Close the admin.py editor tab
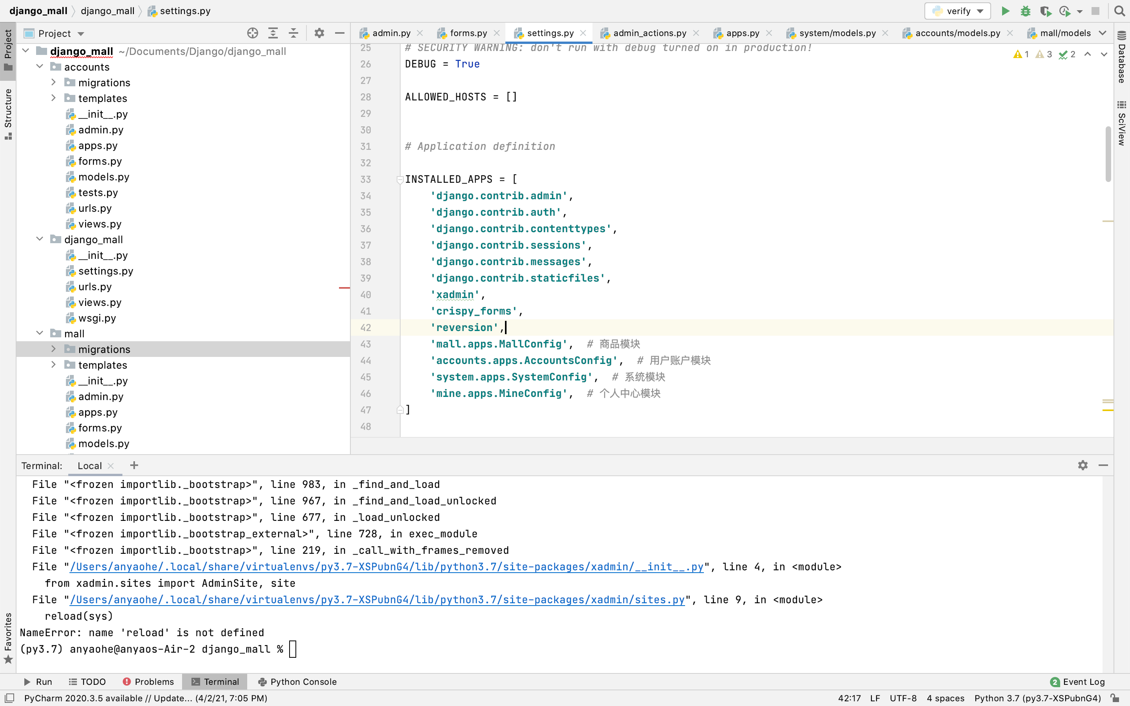The width and height of the screenshot is (1130, 706). coord(420,33)
